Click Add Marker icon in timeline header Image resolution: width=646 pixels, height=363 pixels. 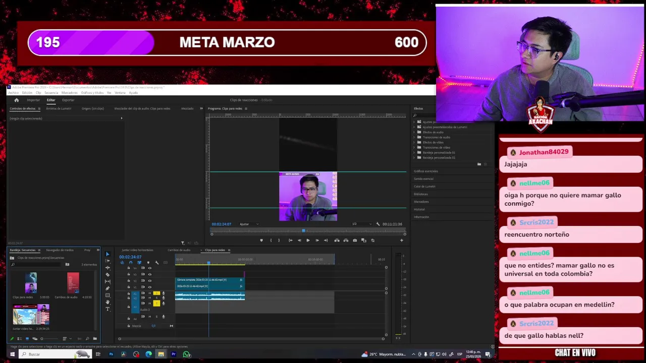point(148,263)
